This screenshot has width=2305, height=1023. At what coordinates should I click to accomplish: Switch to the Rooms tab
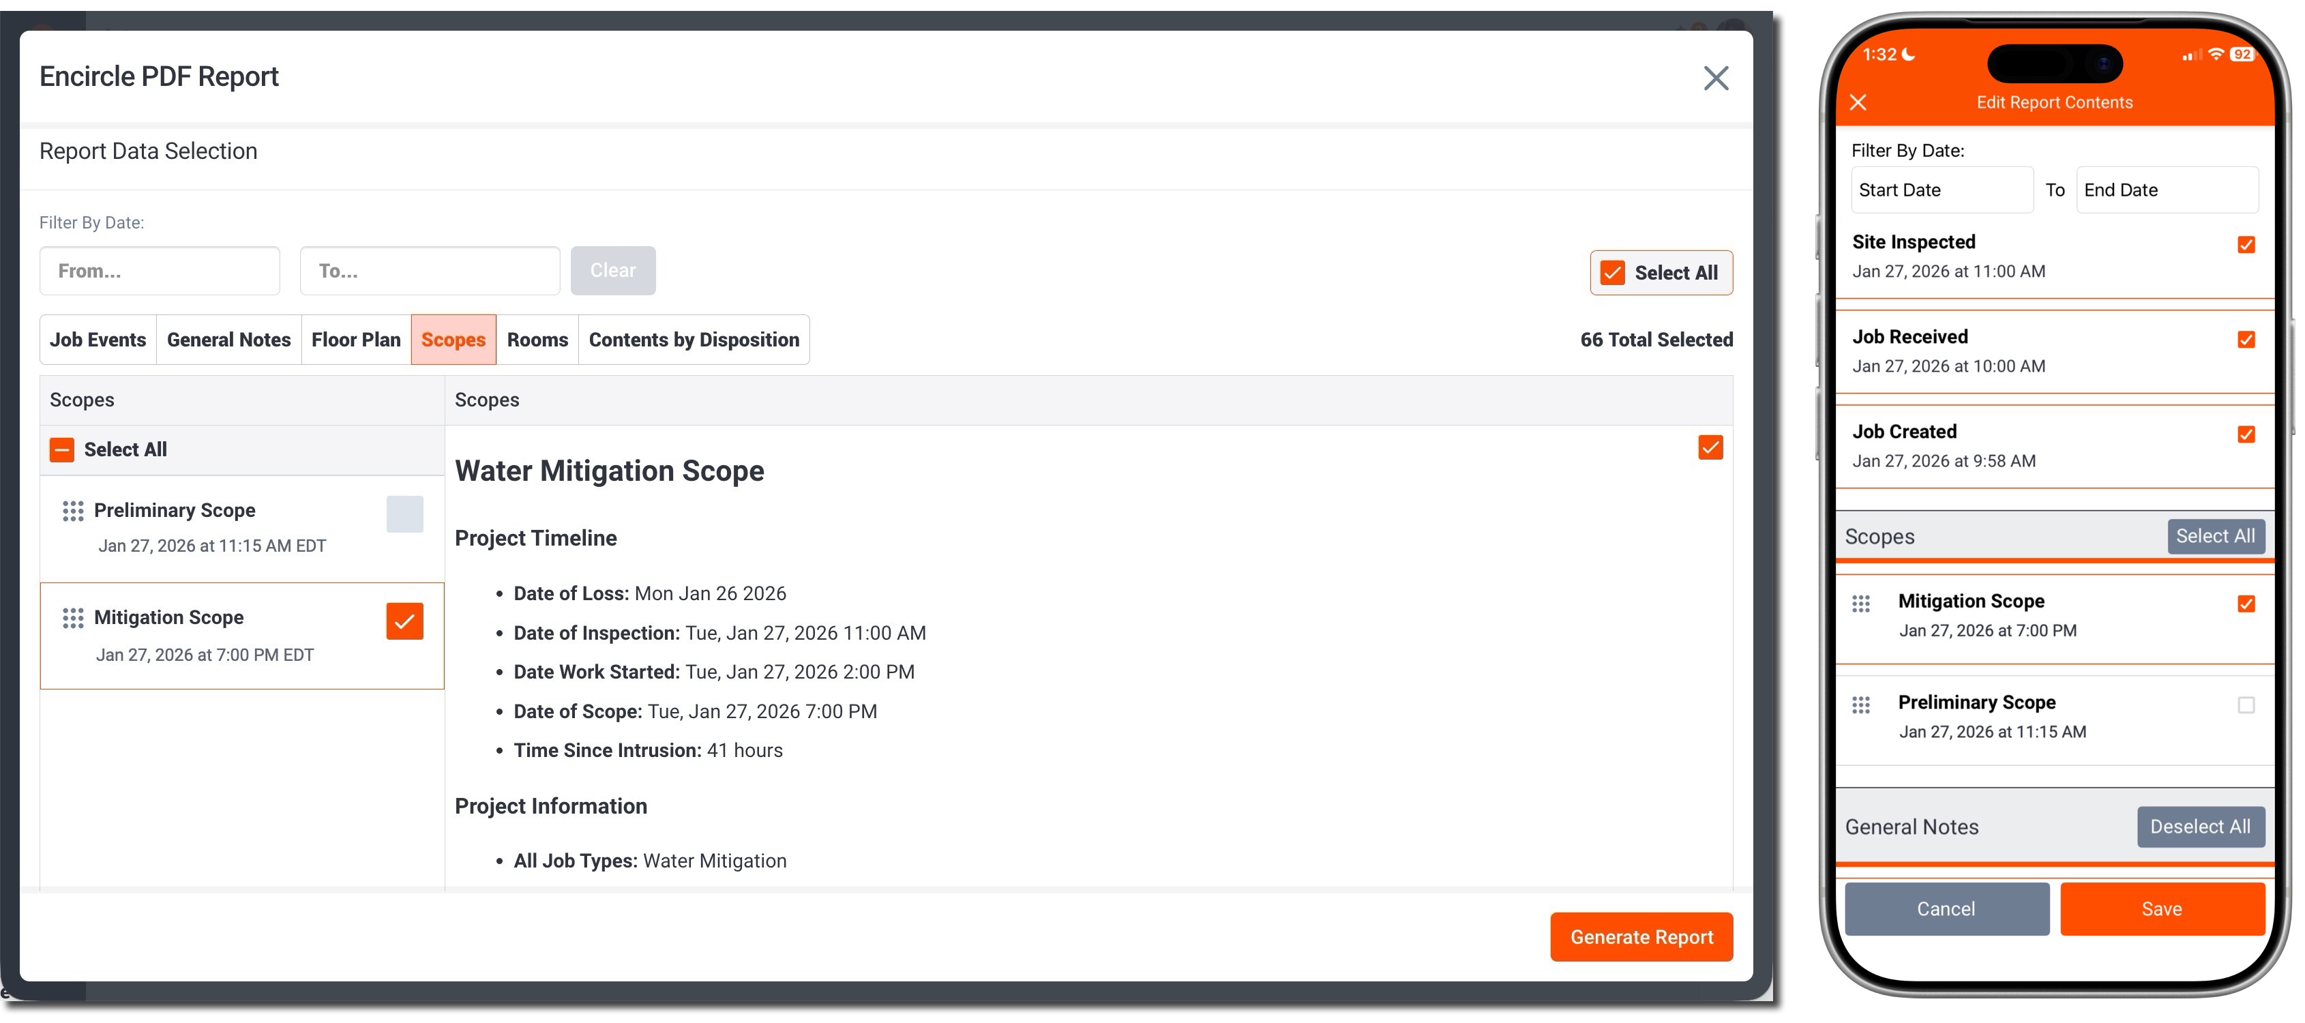(537, 339)
